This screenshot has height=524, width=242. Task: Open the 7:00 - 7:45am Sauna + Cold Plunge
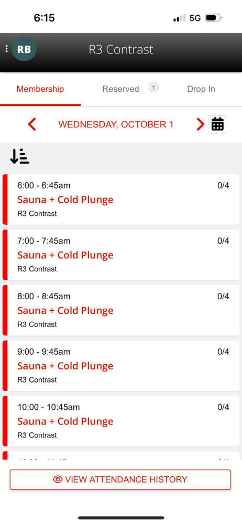(x=121, y=255)
